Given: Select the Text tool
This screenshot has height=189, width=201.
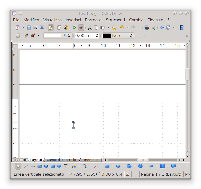Looking at the screenshot, I should pos(66,166).
